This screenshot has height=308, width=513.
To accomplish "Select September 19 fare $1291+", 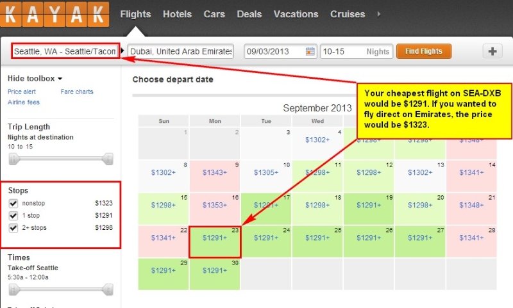I will point(369,205).
